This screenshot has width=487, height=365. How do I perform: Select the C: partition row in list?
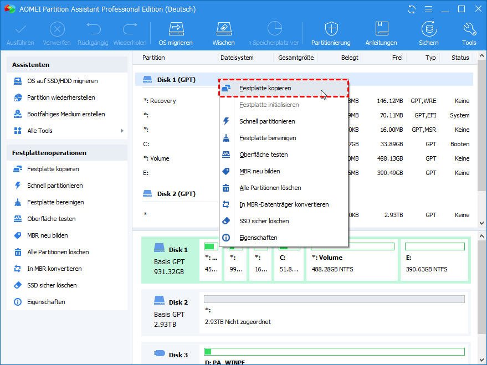point(304,144)
